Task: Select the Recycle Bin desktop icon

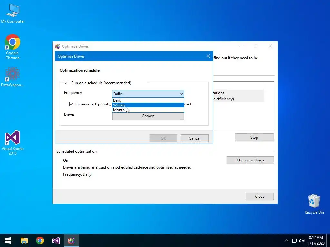Action: click(x=314, y=204)
